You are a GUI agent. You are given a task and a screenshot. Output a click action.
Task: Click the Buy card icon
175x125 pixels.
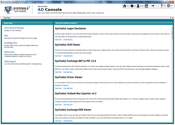pyautogui.click(x=146, y=6)
